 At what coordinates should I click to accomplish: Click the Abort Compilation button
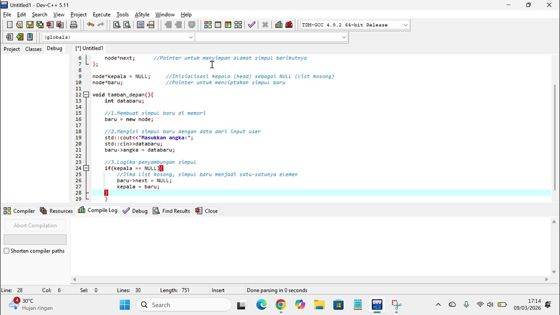tap(35, 225)
